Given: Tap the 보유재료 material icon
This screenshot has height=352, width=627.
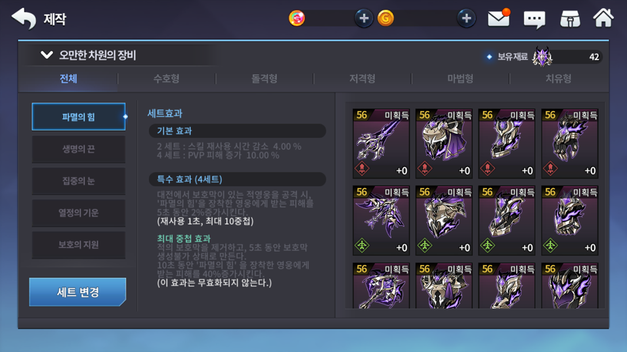Looking at the screenshot, I should (542, 57).
